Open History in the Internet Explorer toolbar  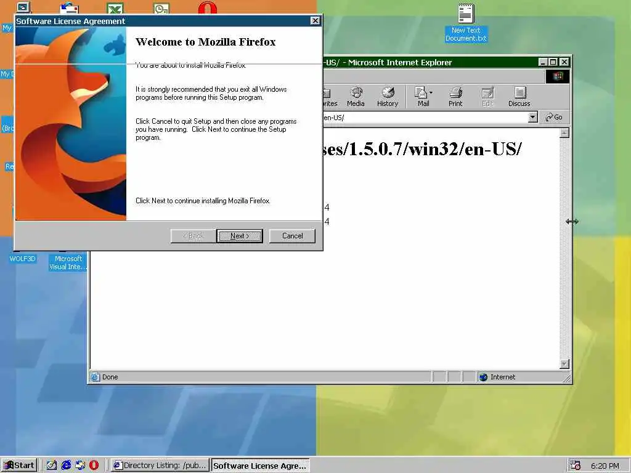388,97
